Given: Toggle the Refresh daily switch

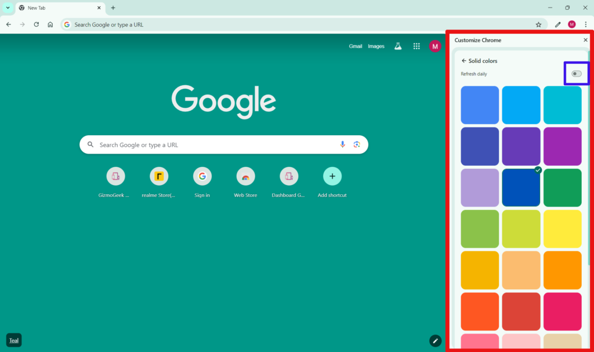Looking at the screenshot, I should click(x=576, y=74).
